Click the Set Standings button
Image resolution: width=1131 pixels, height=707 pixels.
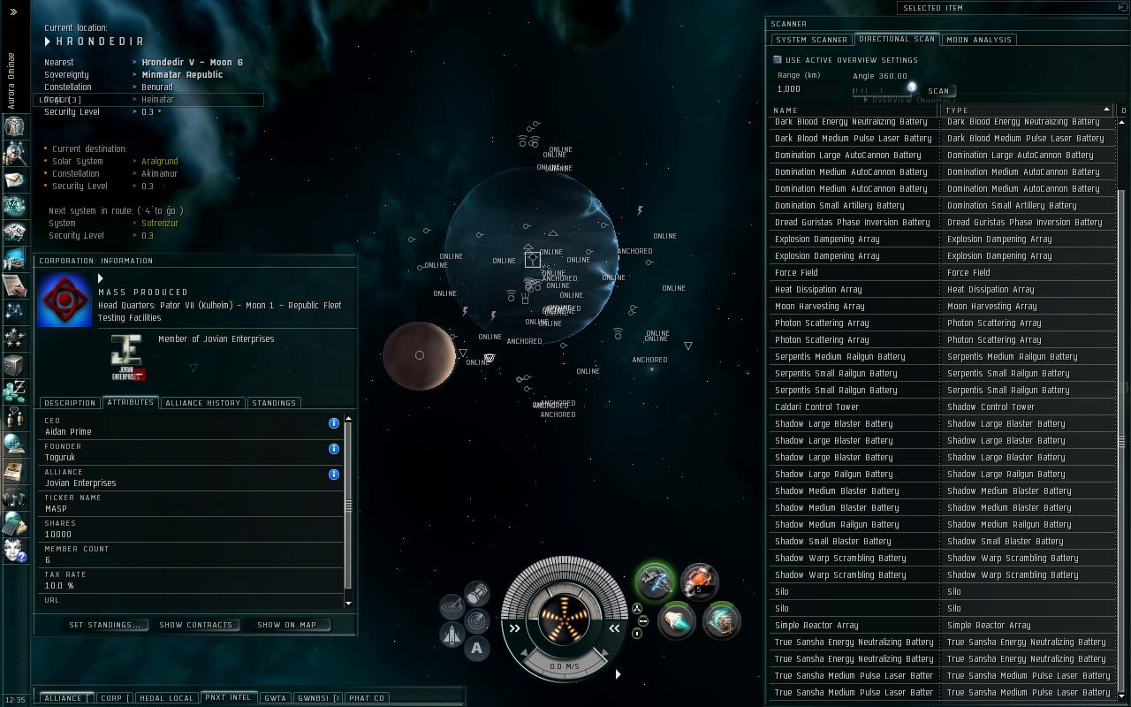coord(105,625)
